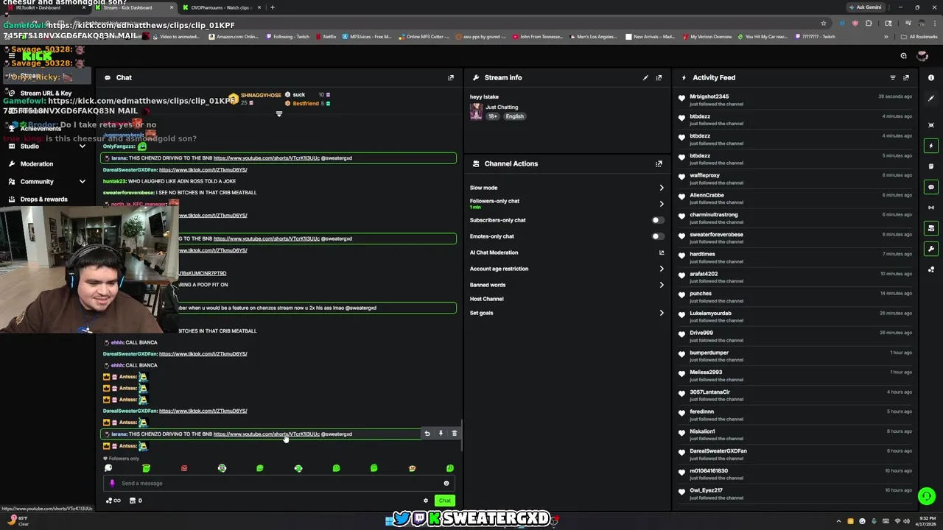
Task: Pop out the Stream info panel
Action: tap(659, 77)
